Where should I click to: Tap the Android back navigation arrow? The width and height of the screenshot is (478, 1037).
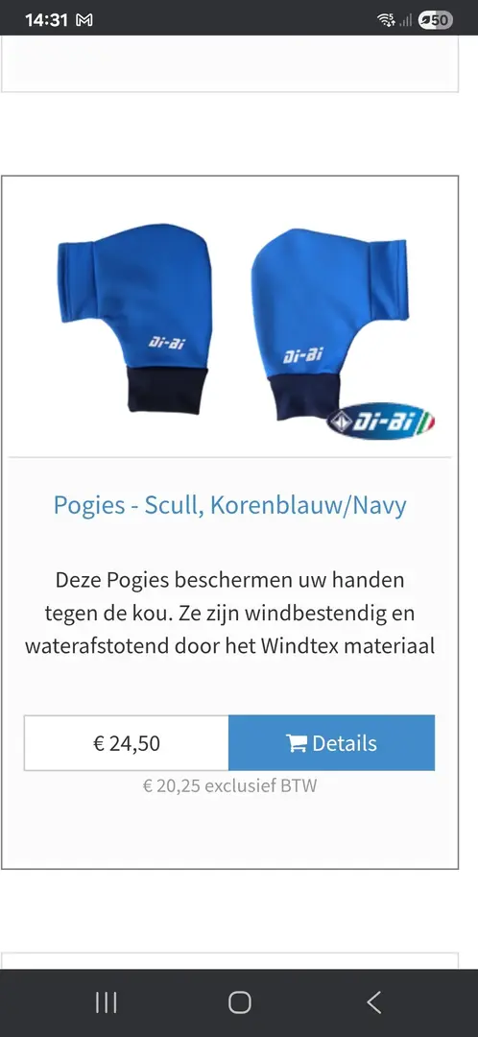pyautogui.click(x=374, y=1002)
